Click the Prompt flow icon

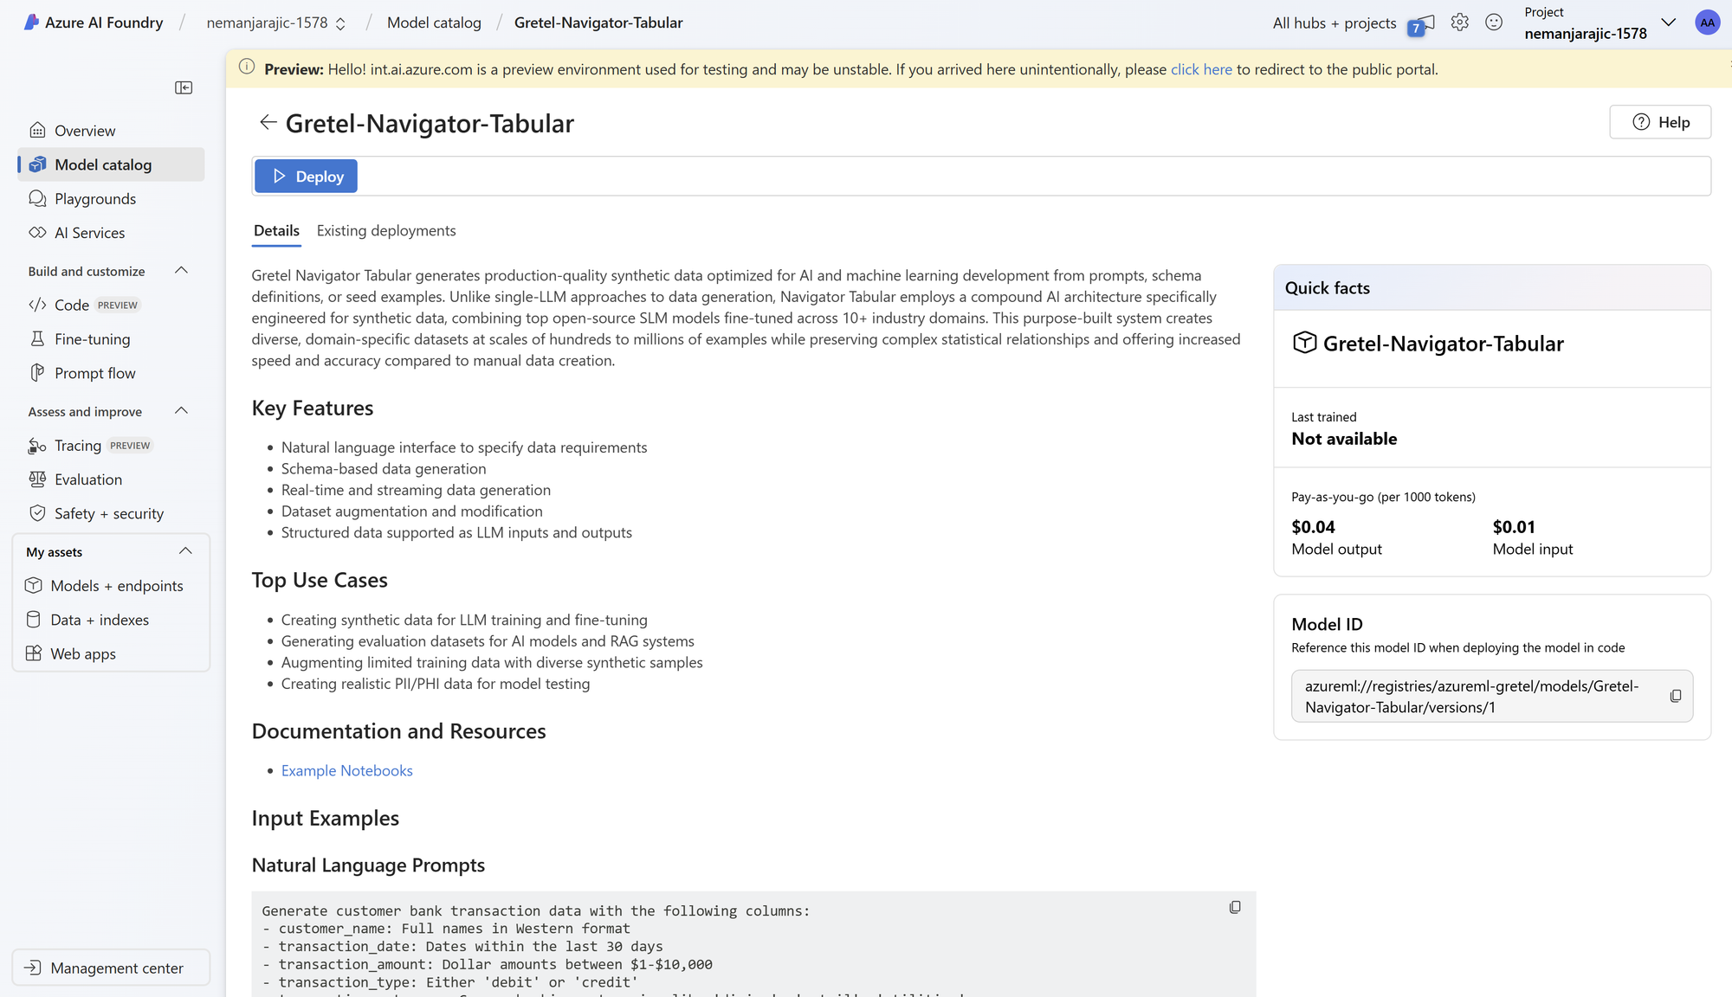[x=37, y=373]
